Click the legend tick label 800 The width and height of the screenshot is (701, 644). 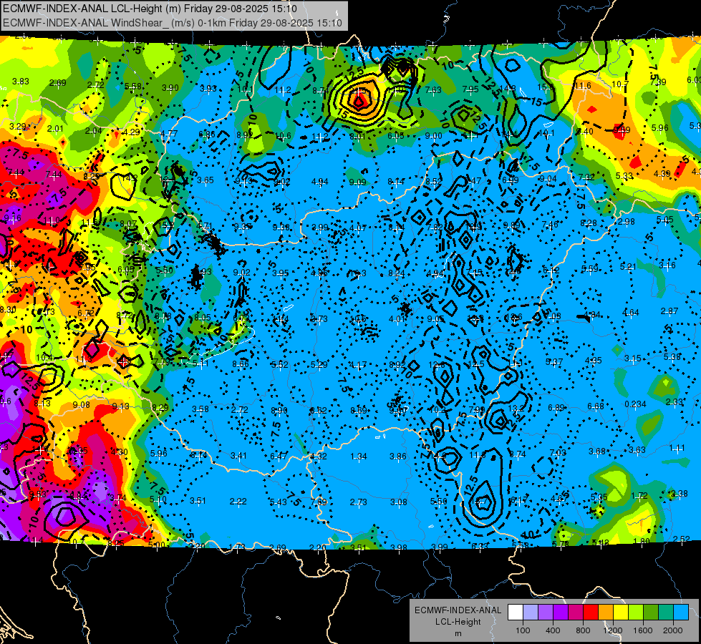pos(583,630)
